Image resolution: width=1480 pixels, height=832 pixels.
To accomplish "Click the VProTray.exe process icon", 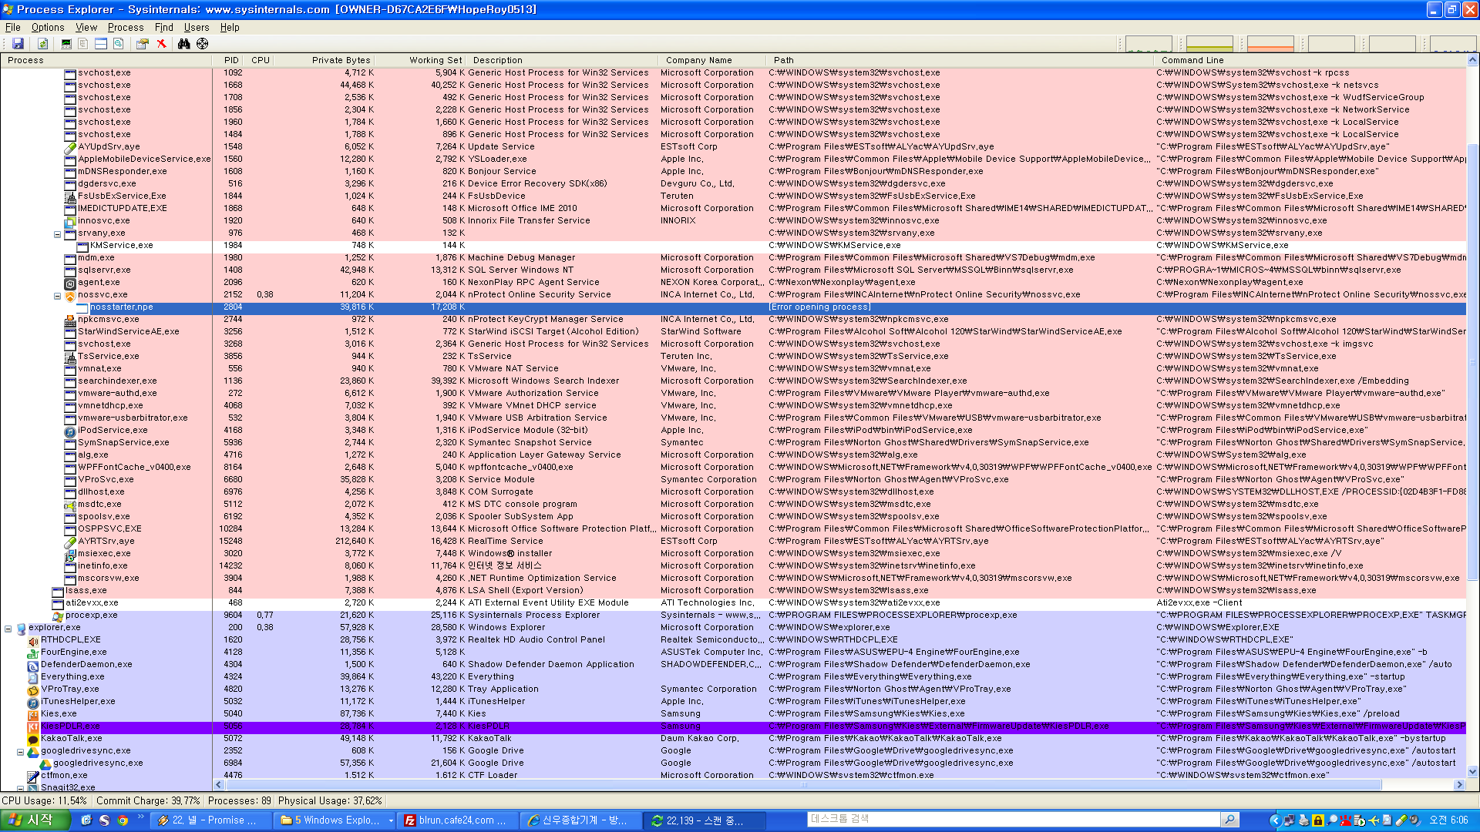I will click(33, 689).
